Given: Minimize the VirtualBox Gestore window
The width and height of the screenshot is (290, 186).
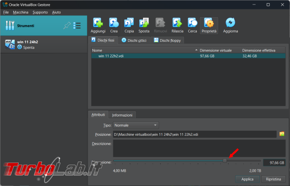Looking at the screenshot, I should 254,4.
